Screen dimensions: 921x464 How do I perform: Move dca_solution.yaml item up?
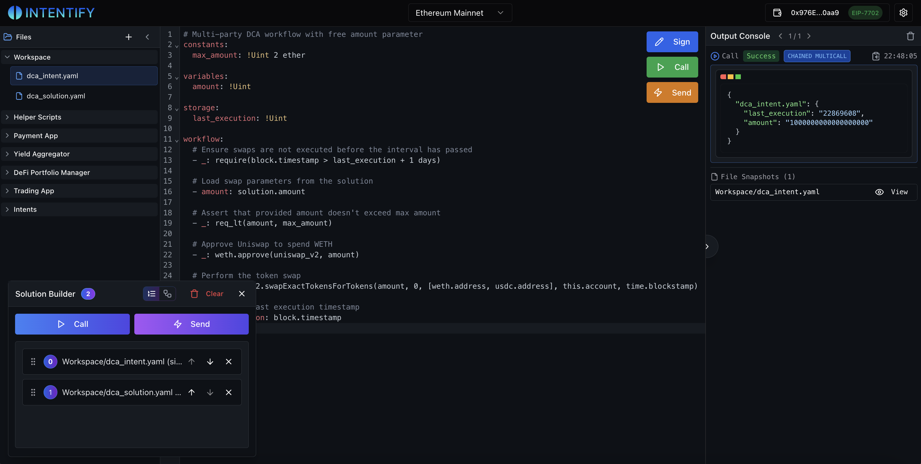click(192, 393)
